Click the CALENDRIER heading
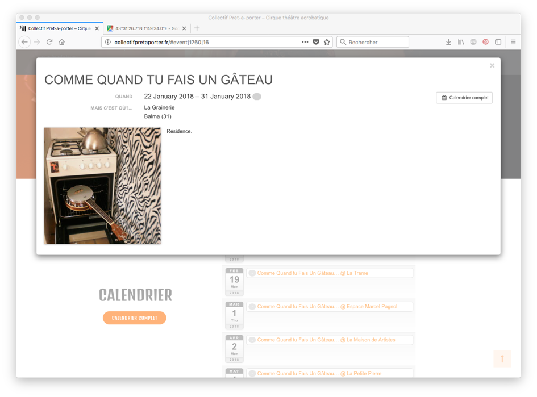 136,295
